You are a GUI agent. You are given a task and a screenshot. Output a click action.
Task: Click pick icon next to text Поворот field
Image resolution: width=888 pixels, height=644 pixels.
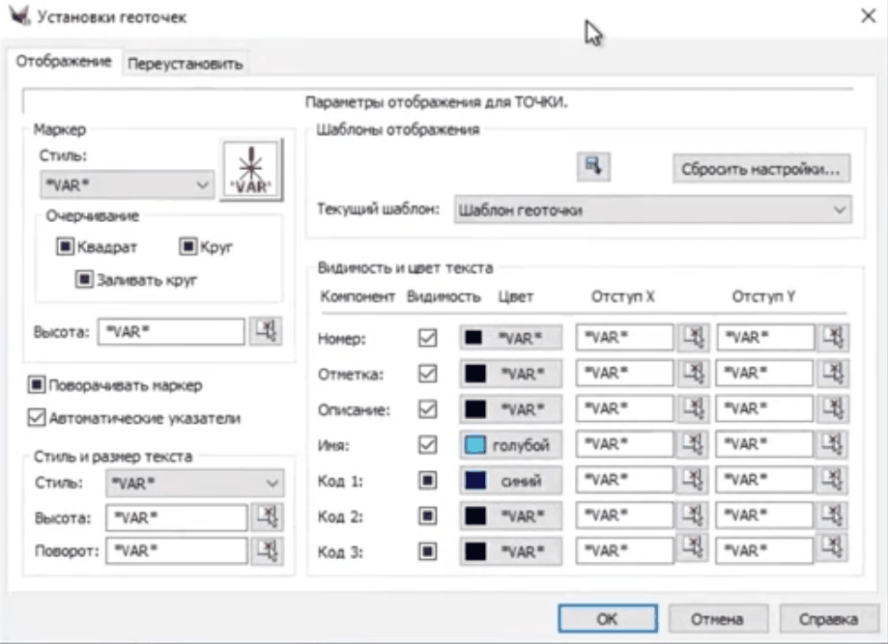click(x=265, y=551)
